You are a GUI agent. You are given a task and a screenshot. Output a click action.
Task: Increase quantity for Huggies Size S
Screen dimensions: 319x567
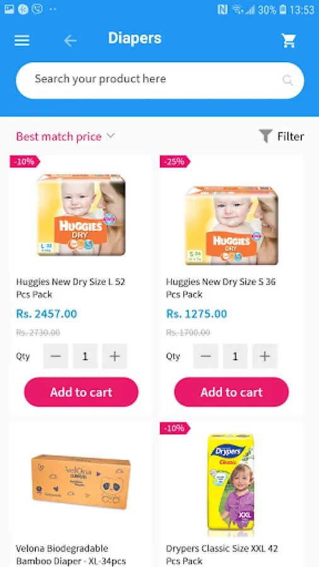pyautogui.click(x=265, y=356)
